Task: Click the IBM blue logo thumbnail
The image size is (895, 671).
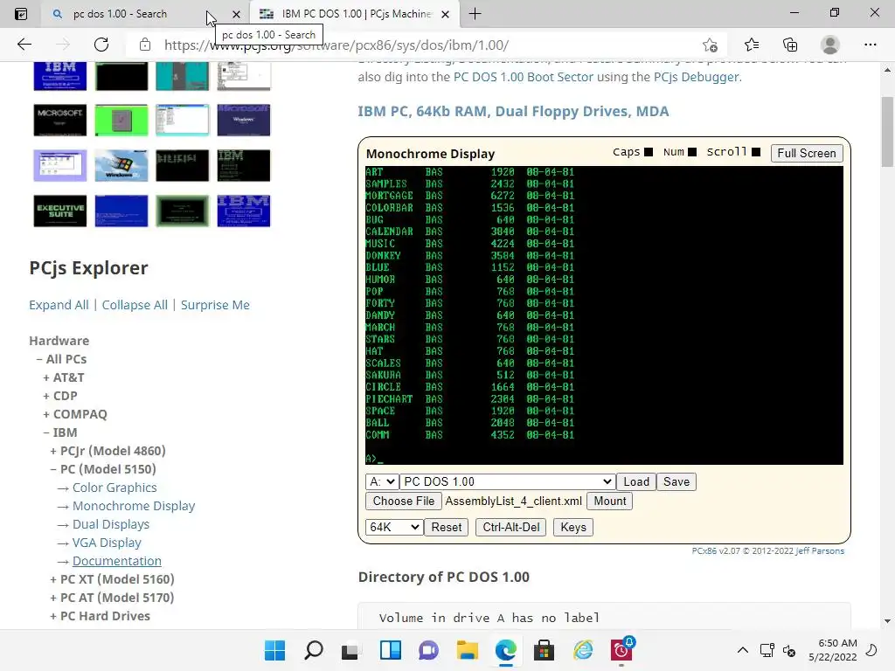Action: click(x=60, y=76)
